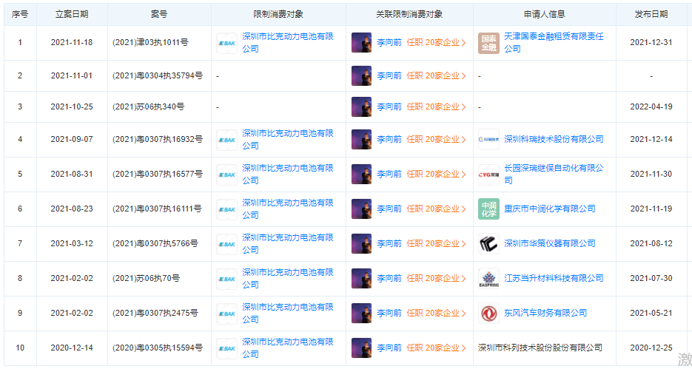Open Easpring logo in row 8
692x369 pixels.
[488, 279]
